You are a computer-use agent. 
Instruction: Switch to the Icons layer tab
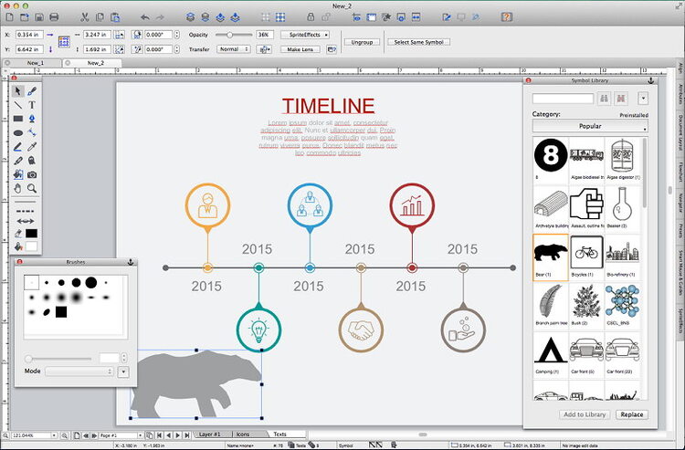(242, 434)
